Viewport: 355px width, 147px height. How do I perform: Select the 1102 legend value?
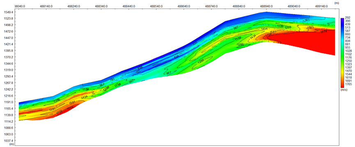pyautogui.click(x=348, y=54)
